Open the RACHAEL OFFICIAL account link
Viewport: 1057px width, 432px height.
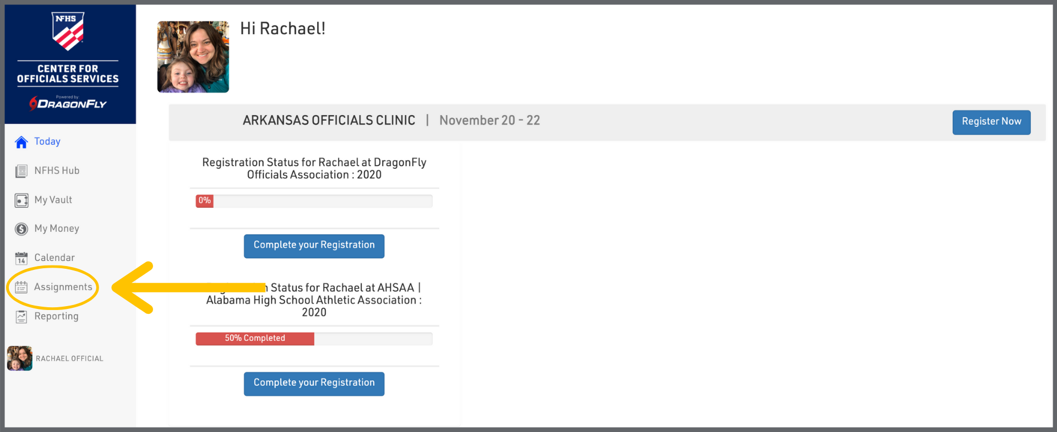[x=69, y=358]
